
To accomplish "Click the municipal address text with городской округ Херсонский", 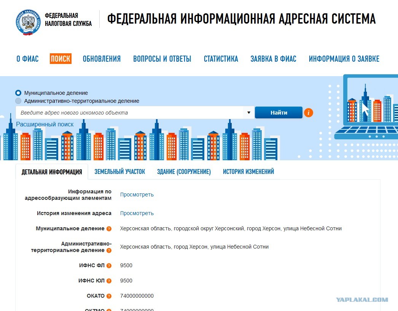I will click(231, 228).
